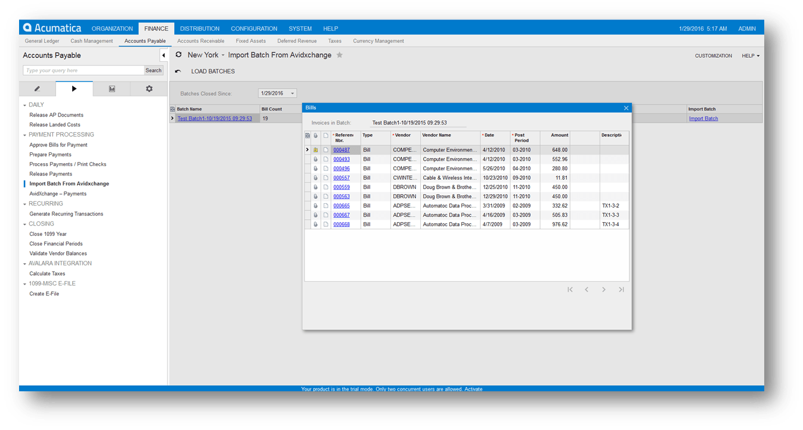Collapse the 1099-MISC E-FILE section
803x430 pixels.
(25, 283)
